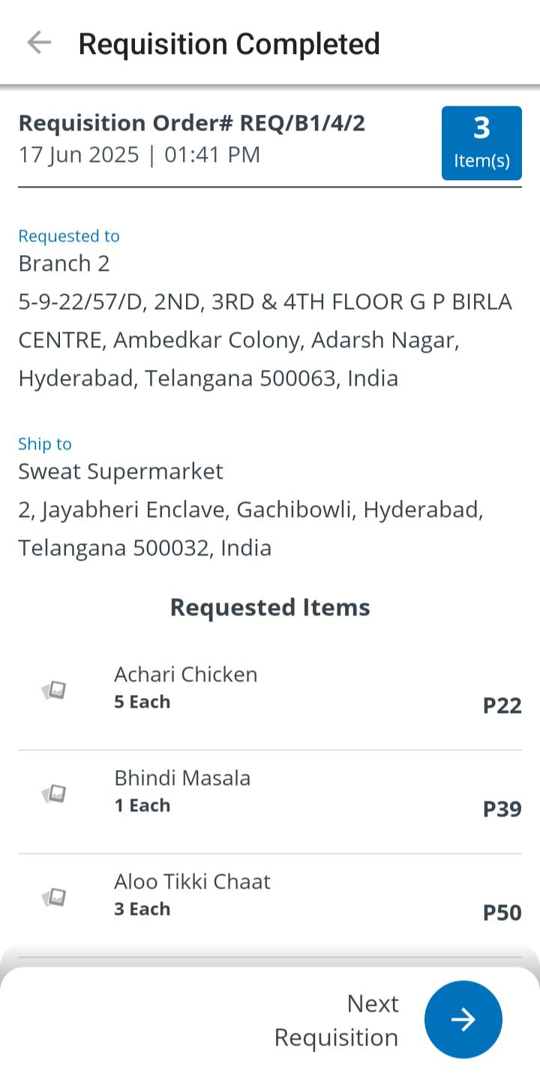
Task: Click the Requisition Order# REQ/B1/4/2 text
Action: click(x=192, y=123)
